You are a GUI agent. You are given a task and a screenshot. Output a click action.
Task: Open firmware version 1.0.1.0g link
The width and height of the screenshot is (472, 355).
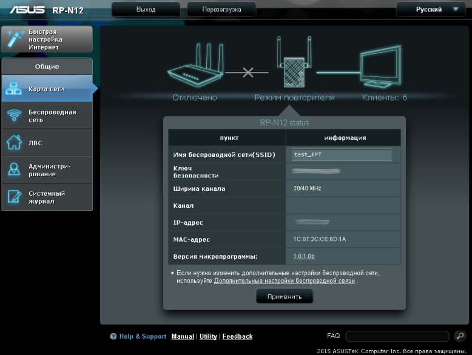click(304, 256)
